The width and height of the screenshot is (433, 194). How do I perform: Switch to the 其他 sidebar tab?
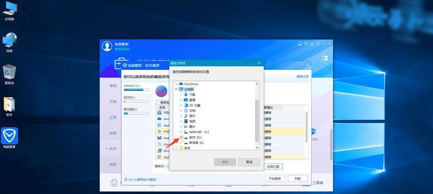pos(113,164)
